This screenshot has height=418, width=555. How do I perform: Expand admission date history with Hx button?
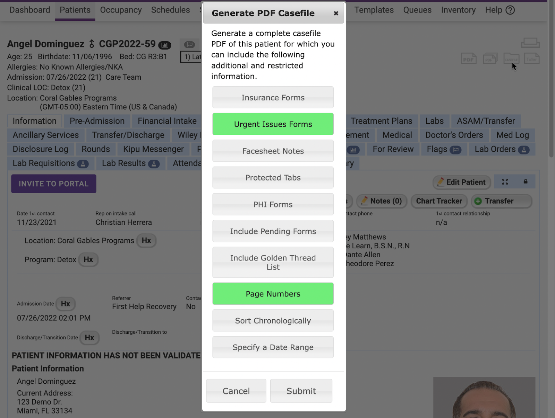click(x=65, y=304)
